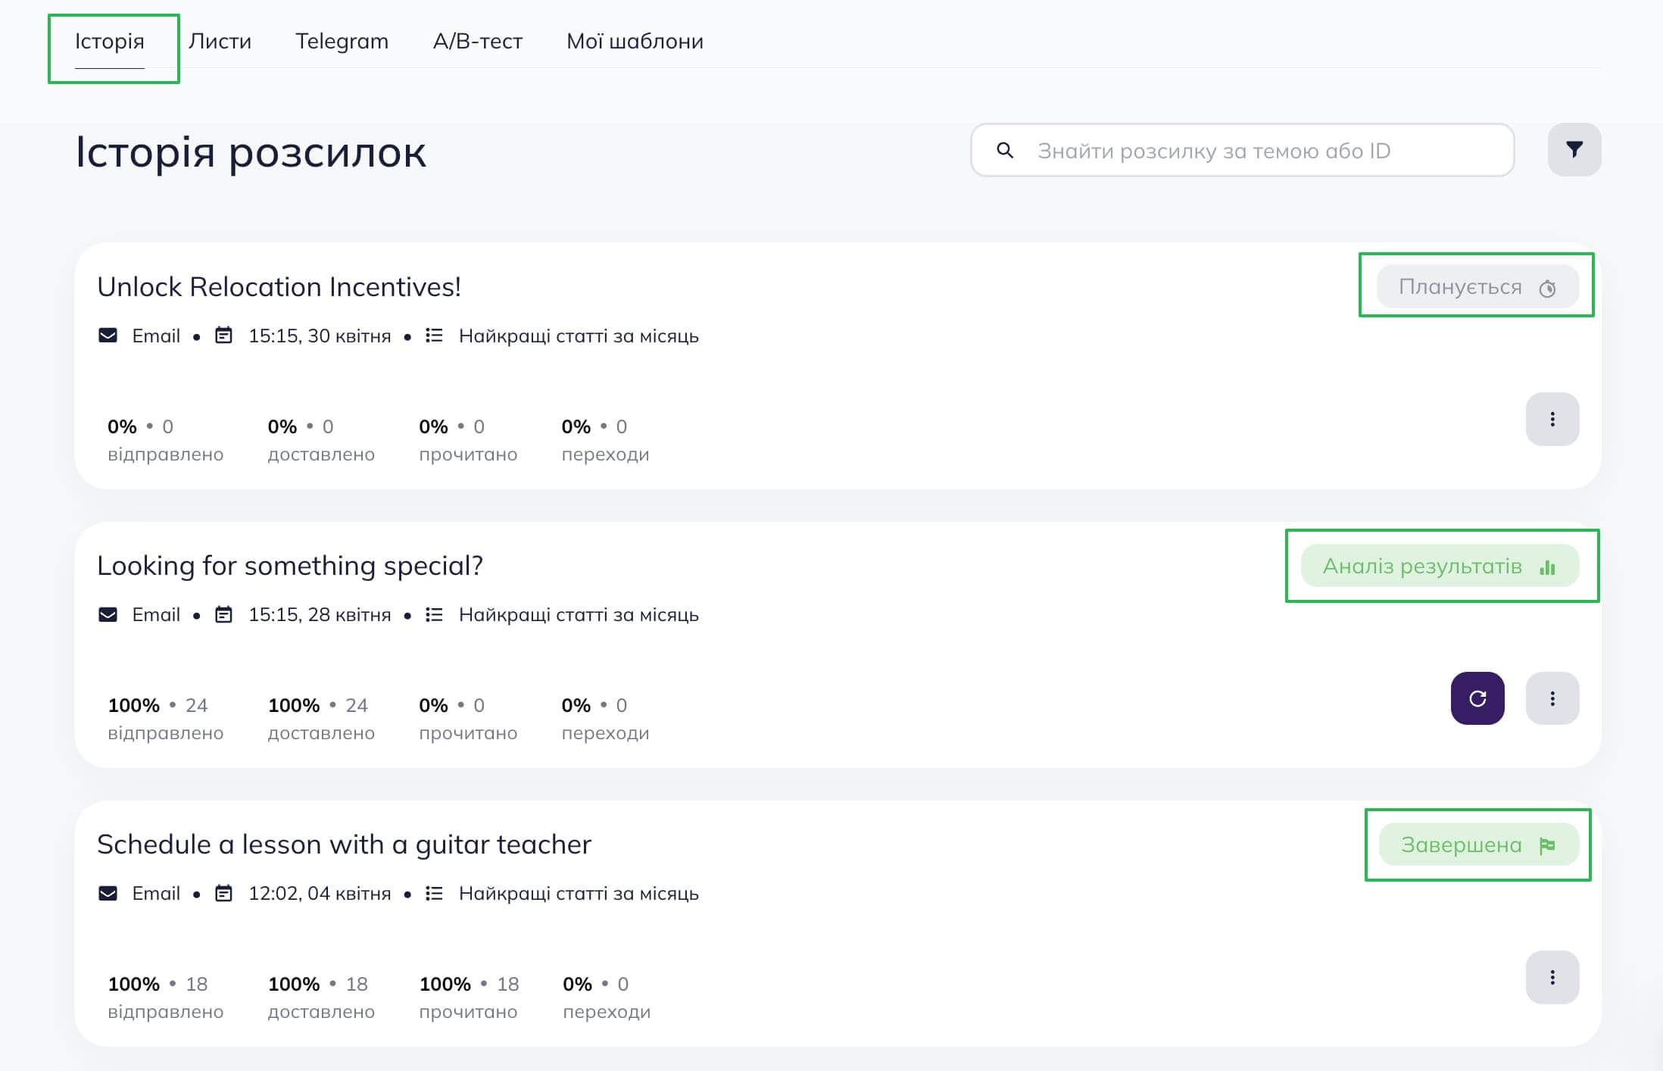Click the stopwatch icon in Планується badge
This screenshot has height=1071, width=1663.
[x=1547, y=288]
